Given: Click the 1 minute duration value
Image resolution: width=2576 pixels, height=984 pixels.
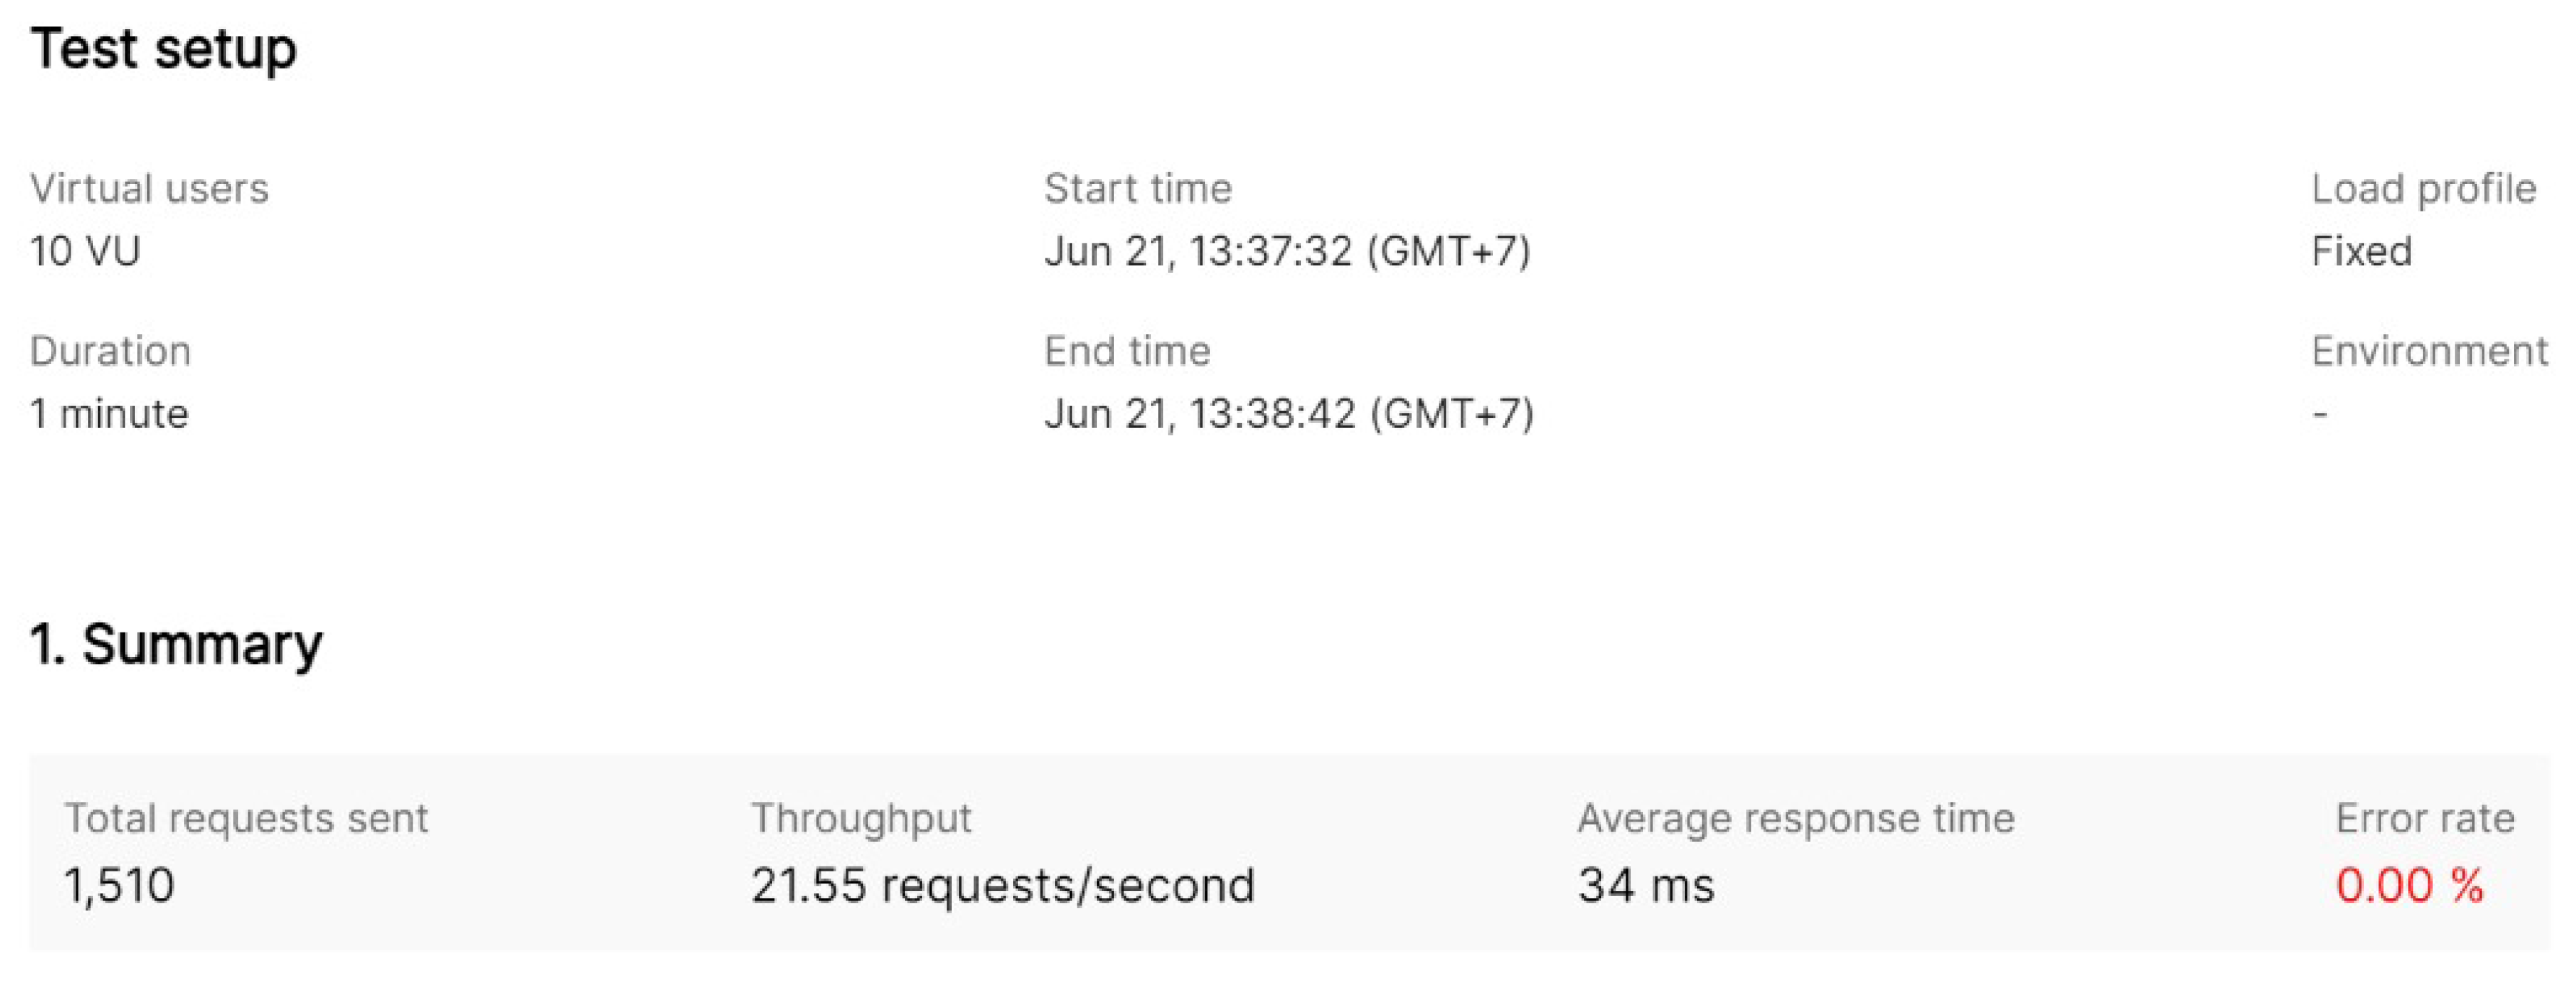Looking at the screenshot, I should [109, 414].
